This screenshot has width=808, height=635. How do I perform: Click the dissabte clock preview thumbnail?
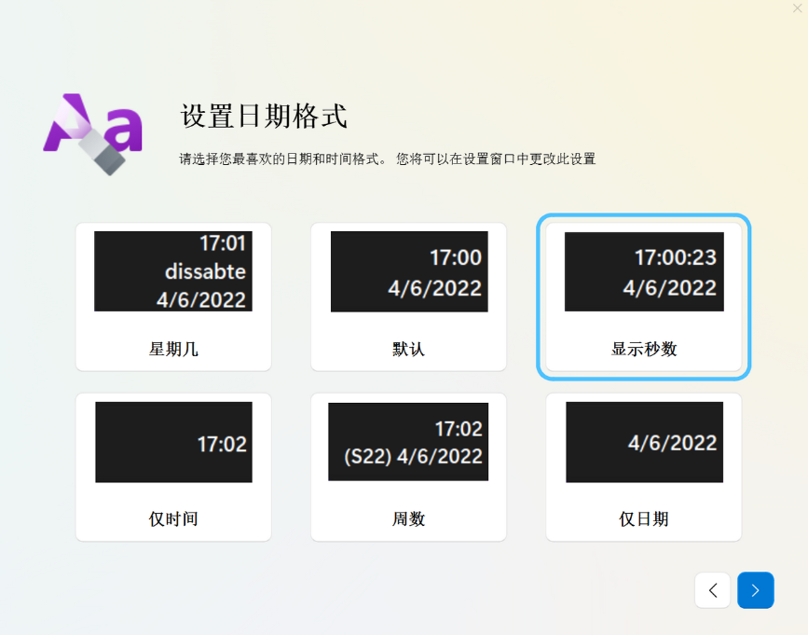point(173,270)
